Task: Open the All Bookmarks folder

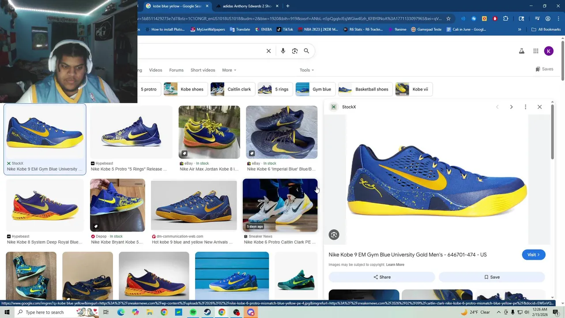Action: [x=546, y=30]
